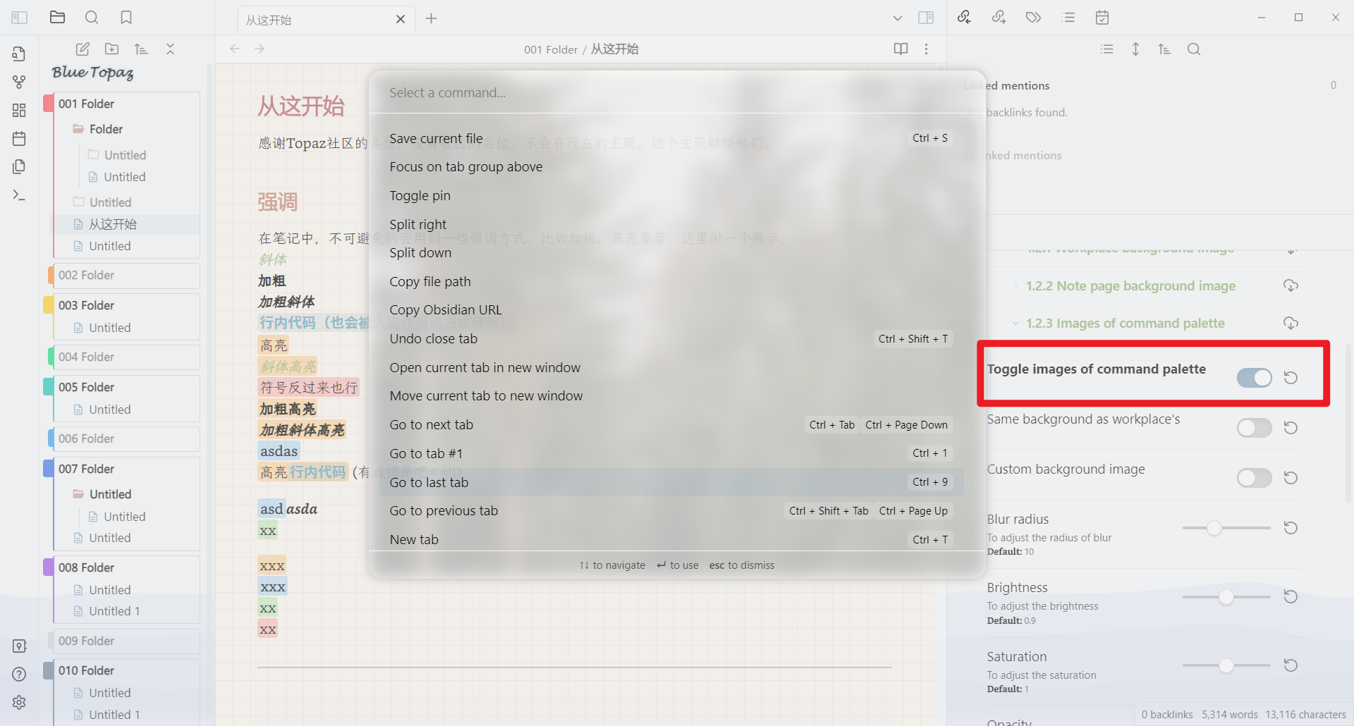Reset Blur radius to default
The height and width of the screenshot is (726, 1354).
1291,528
